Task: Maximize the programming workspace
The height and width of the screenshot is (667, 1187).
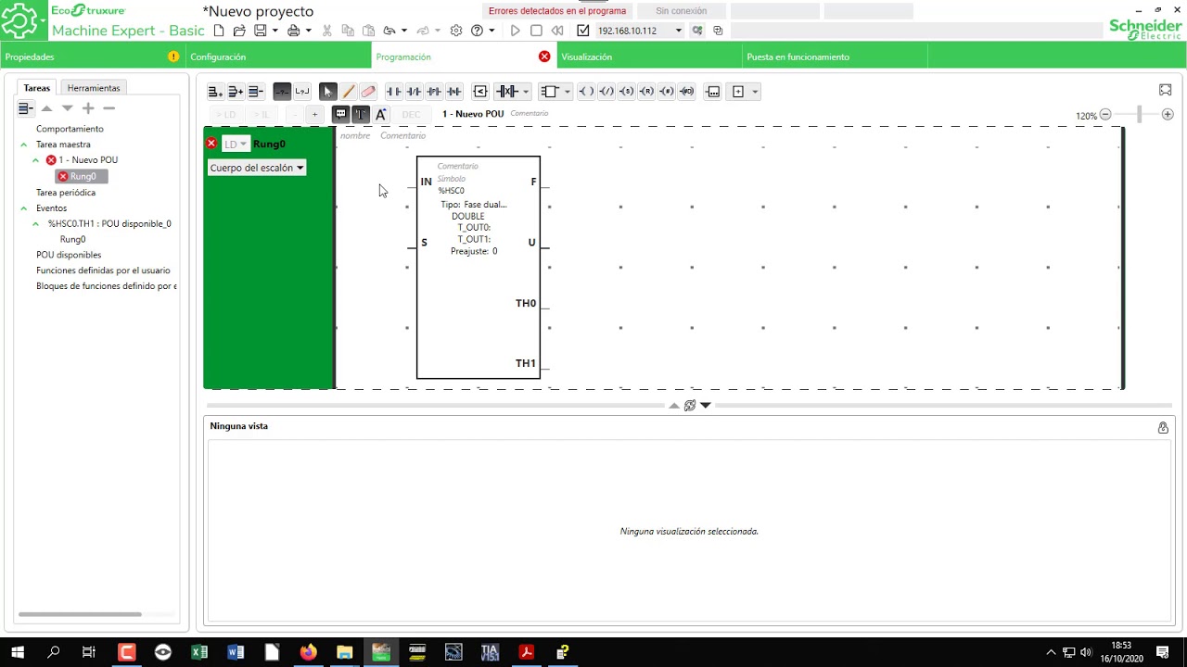Action: [x=1165, y=90]
